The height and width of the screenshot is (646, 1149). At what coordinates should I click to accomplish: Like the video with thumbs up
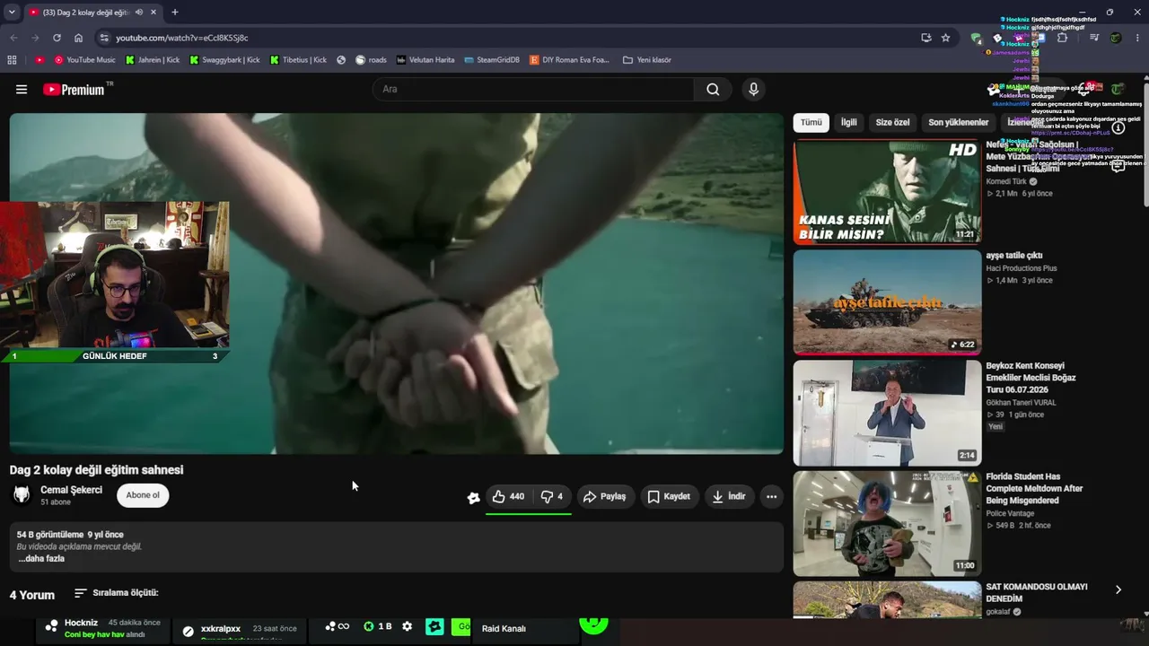click(508, 496)
